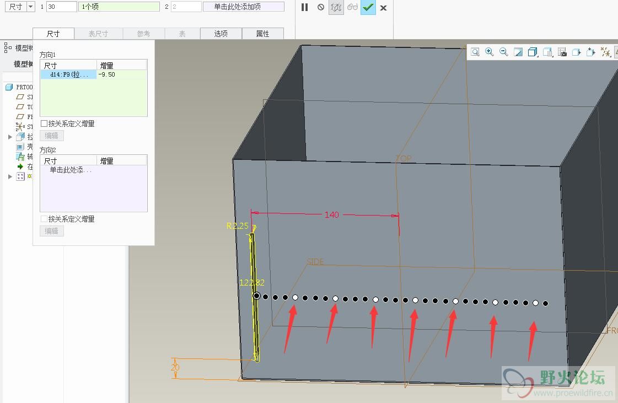Click the no-preview circle-slash icon
This screenshot has height=403, width=618.
pos(321,7)
